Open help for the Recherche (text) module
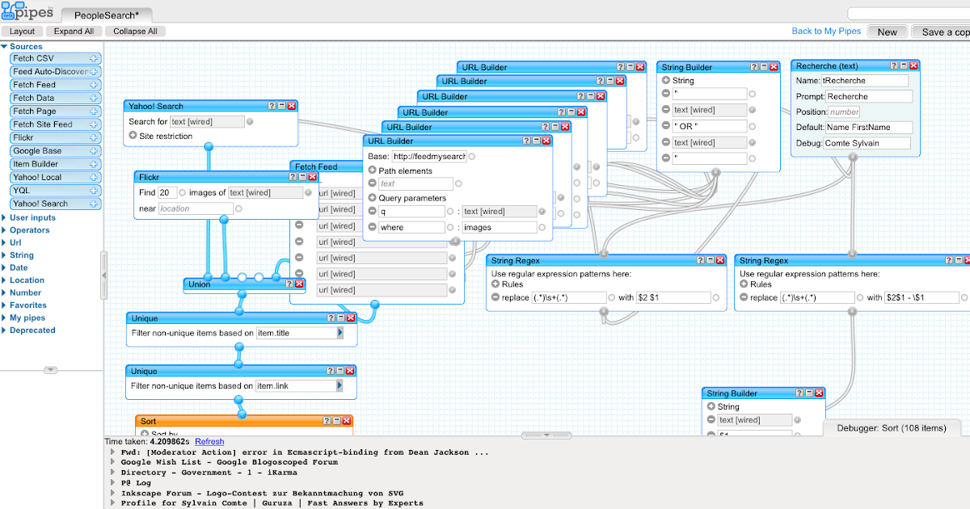Image resolution: width=970 pixels, height=509 pixels. click(896, 65)
